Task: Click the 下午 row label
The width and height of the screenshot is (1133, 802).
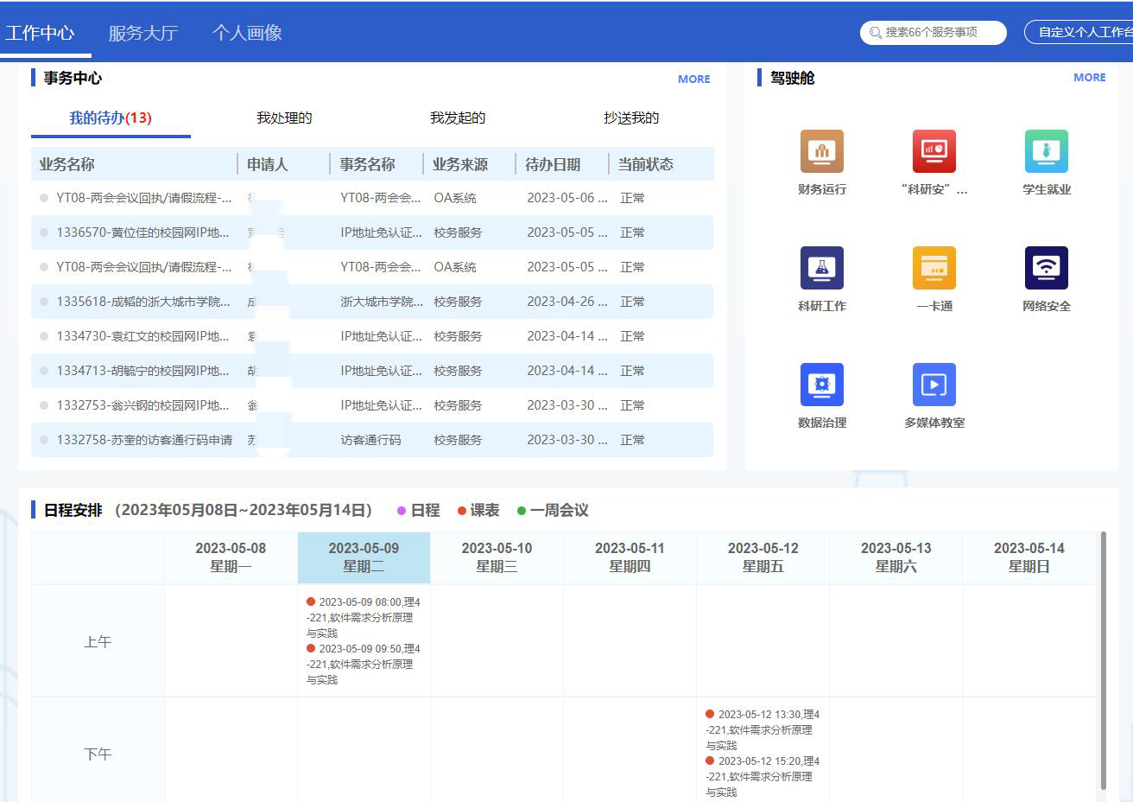Action: (98, 754)
